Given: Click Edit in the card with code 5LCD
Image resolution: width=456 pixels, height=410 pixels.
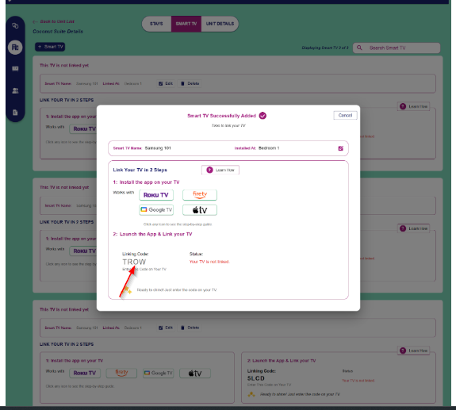Looking at the screenshot, I should pyautogui.click(x=166, y=328).
